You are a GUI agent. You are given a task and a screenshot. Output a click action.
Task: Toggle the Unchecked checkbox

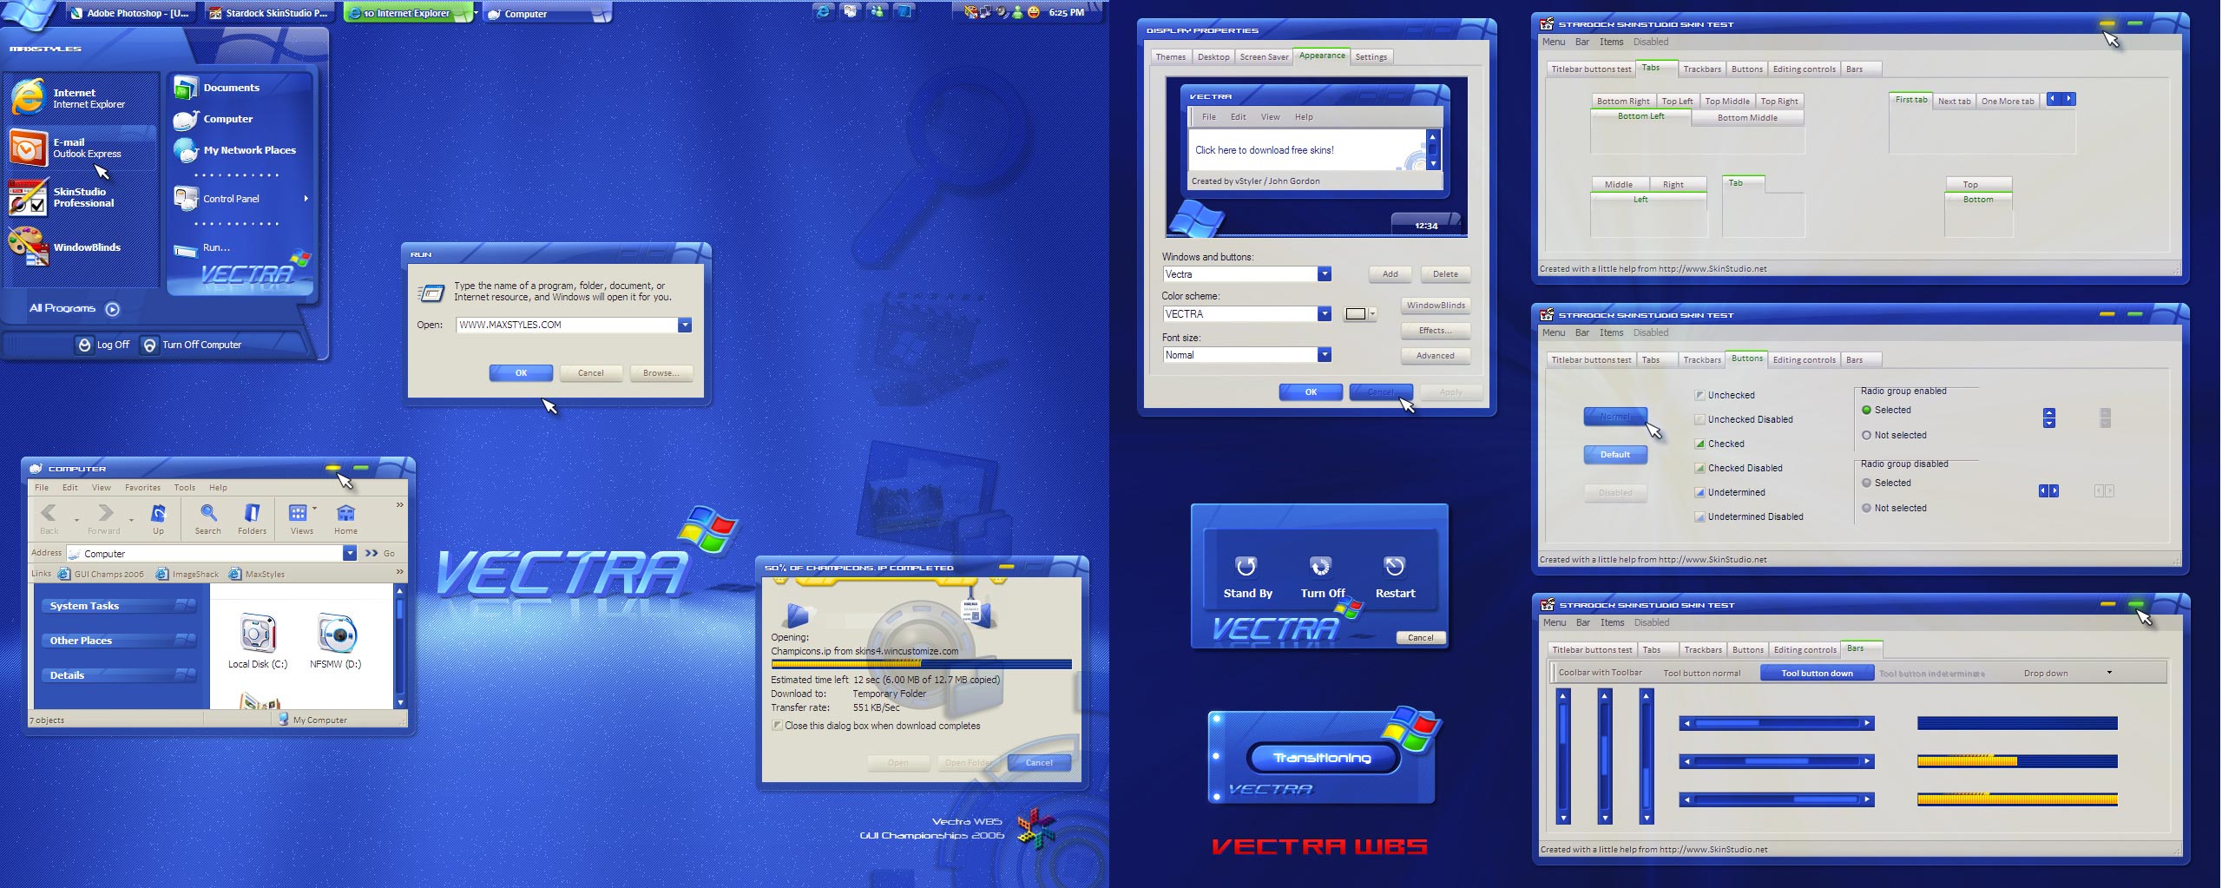tap(1699, 395)
